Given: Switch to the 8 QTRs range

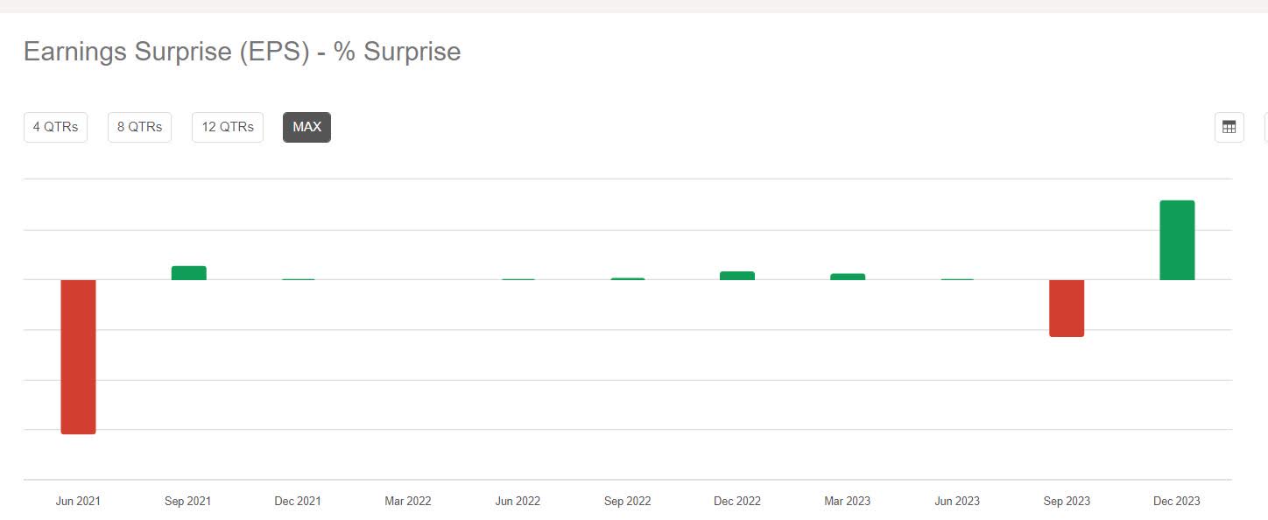Looking at the screenshot, I should [x=139, y=126].
